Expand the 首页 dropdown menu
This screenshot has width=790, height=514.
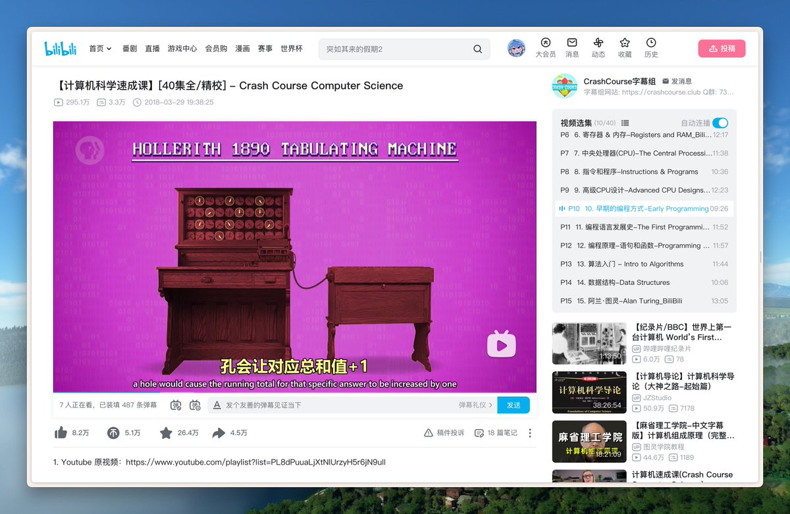[x=101, y=49]
